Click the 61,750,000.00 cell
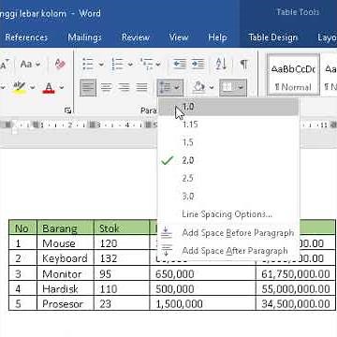The image size is (337, 337). 296,274
